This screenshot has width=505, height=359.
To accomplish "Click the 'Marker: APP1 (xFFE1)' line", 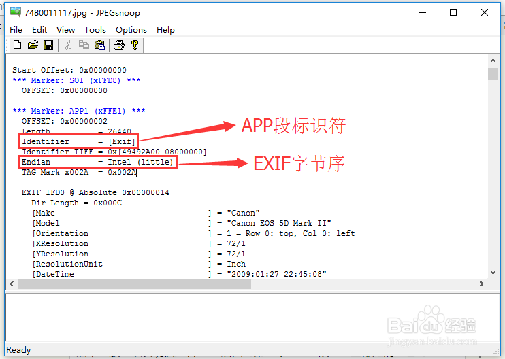I will point(79,111).
